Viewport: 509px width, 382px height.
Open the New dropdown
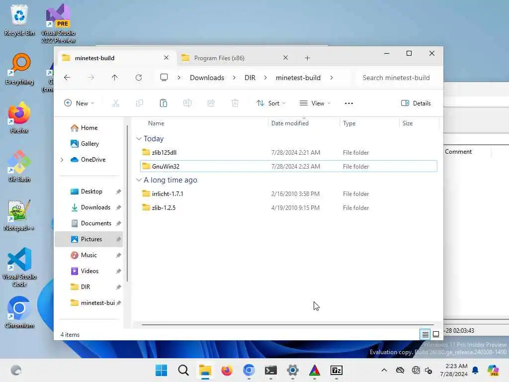79,103
